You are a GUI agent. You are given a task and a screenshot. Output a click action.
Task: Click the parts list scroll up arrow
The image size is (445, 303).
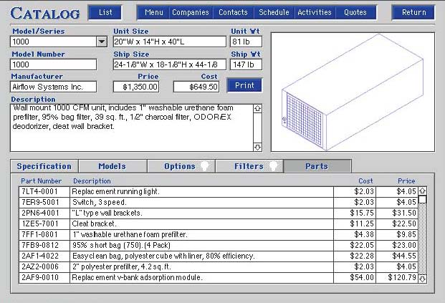point(422,191)
